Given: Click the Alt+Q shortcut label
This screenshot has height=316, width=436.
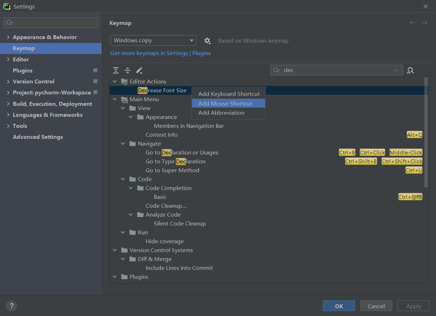Looking at the screenshot, I should tap(415, 135).
